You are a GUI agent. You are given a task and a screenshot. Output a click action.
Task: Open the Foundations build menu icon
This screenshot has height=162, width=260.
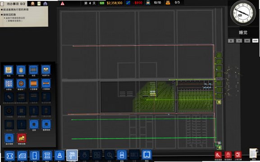tap(9, 155)
